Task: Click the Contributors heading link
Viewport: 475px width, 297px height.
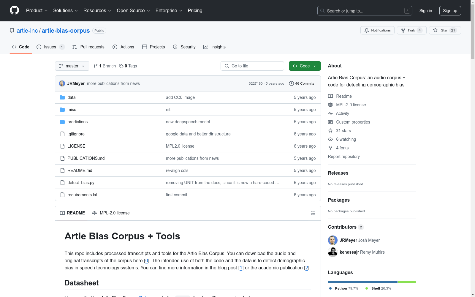Action: coord(346,227)
